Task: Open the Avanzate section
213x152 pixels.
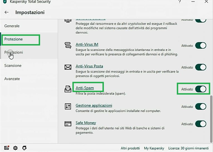Action: pos(29,79)
